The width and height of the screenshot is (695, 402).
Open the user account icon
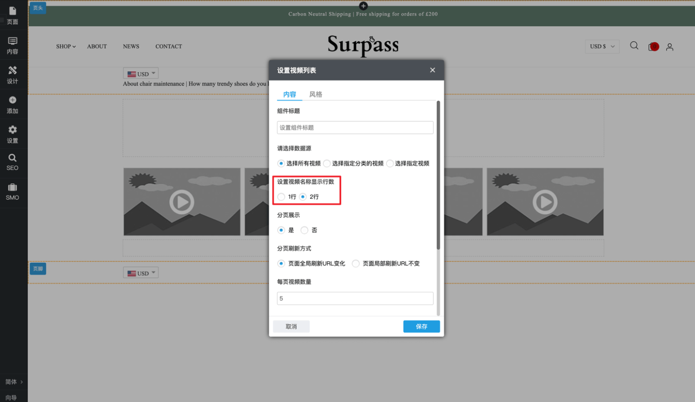click(x=669, y=47)
